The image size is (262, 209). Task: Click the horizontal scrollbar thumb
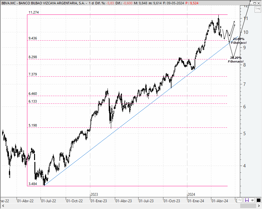point(248,206)
